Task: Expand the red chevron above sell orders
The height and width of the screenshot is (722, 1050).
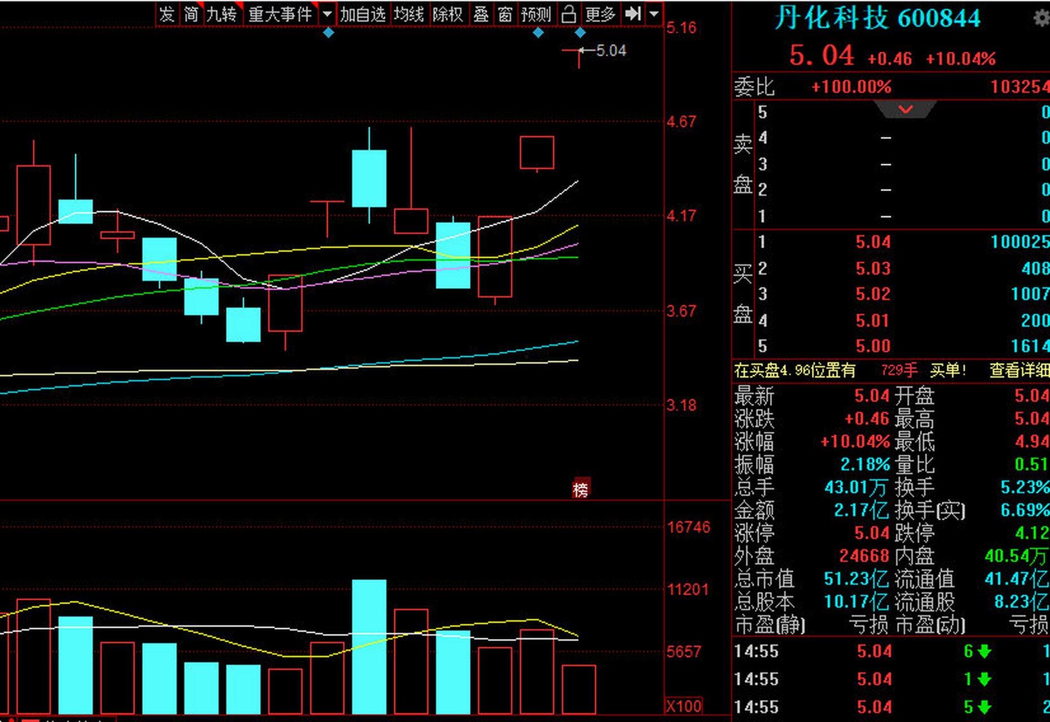Action: pyautogui.click(x=906, y=109)
